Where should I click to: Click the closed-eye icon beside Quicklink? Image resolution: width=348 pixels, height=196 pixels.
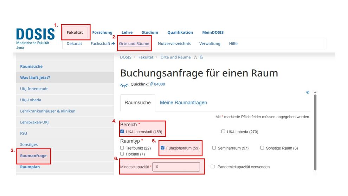coord(124,84)
